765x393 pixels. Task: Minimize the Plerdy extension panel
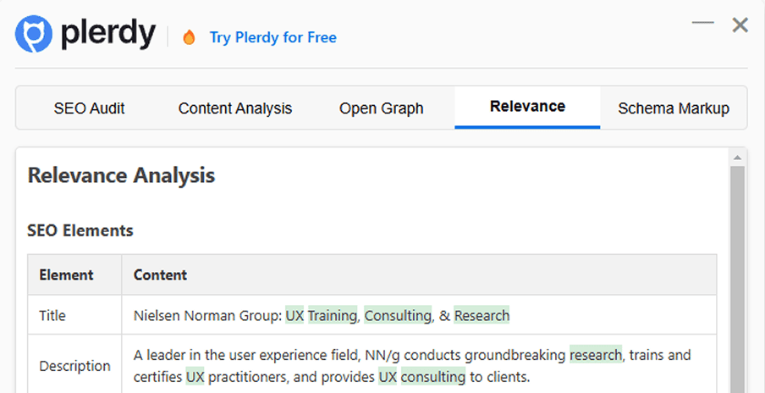point(702,23)
